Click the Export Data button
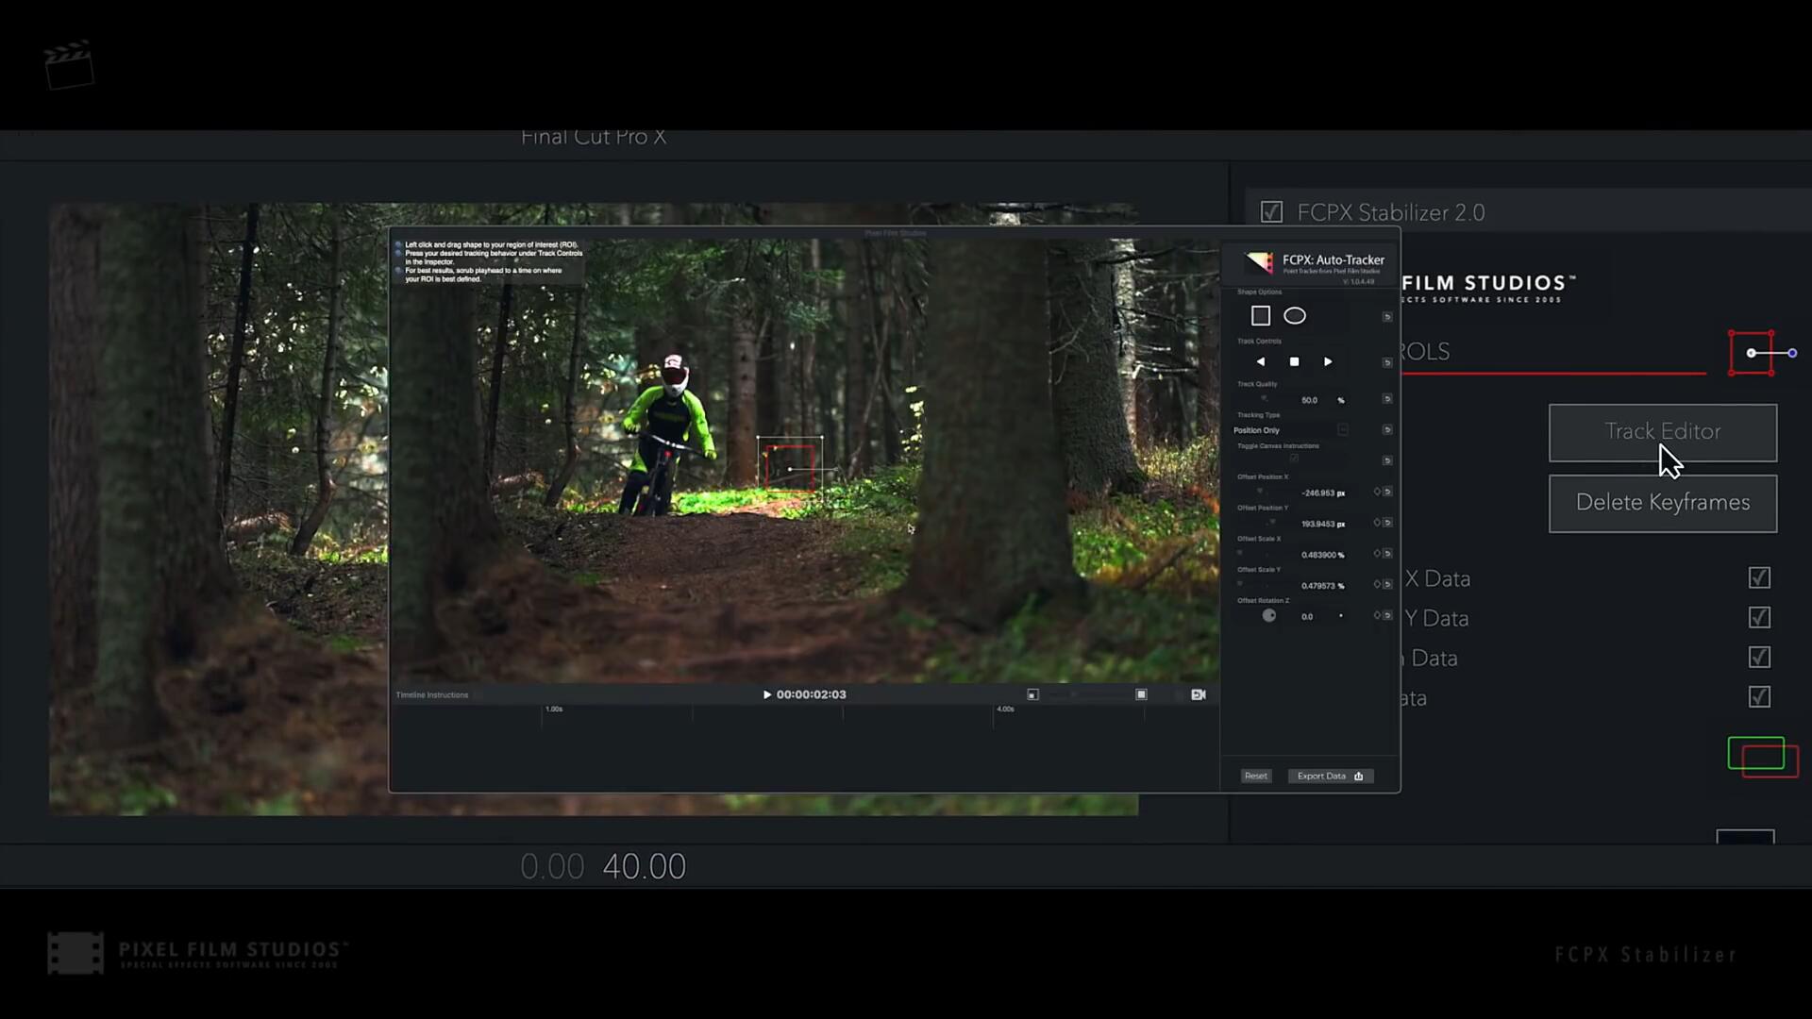This screenshot has height=1019, width=1812. (1331, 776)
